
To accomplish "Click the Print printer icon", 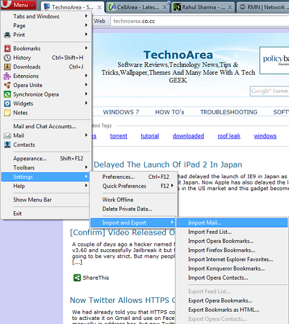I will pos(7,35).
